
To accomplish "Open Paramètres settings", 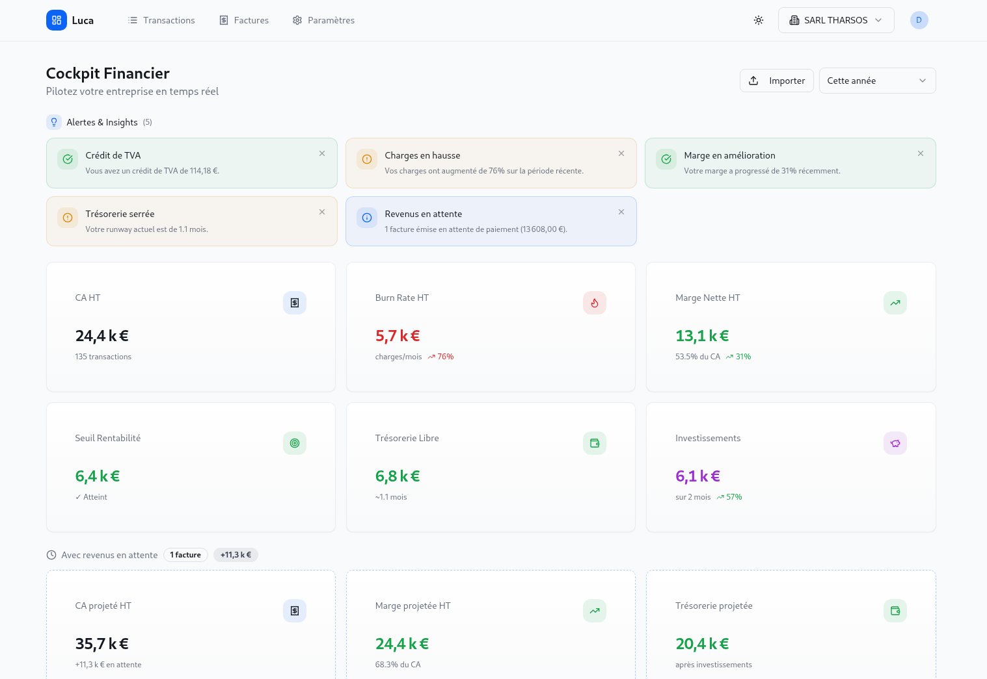I will [x=323, y=20].
